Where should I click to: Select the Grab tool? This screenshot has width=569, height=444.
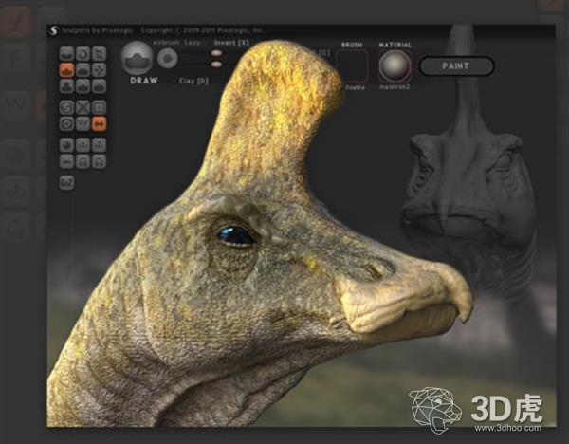point(99,70)
